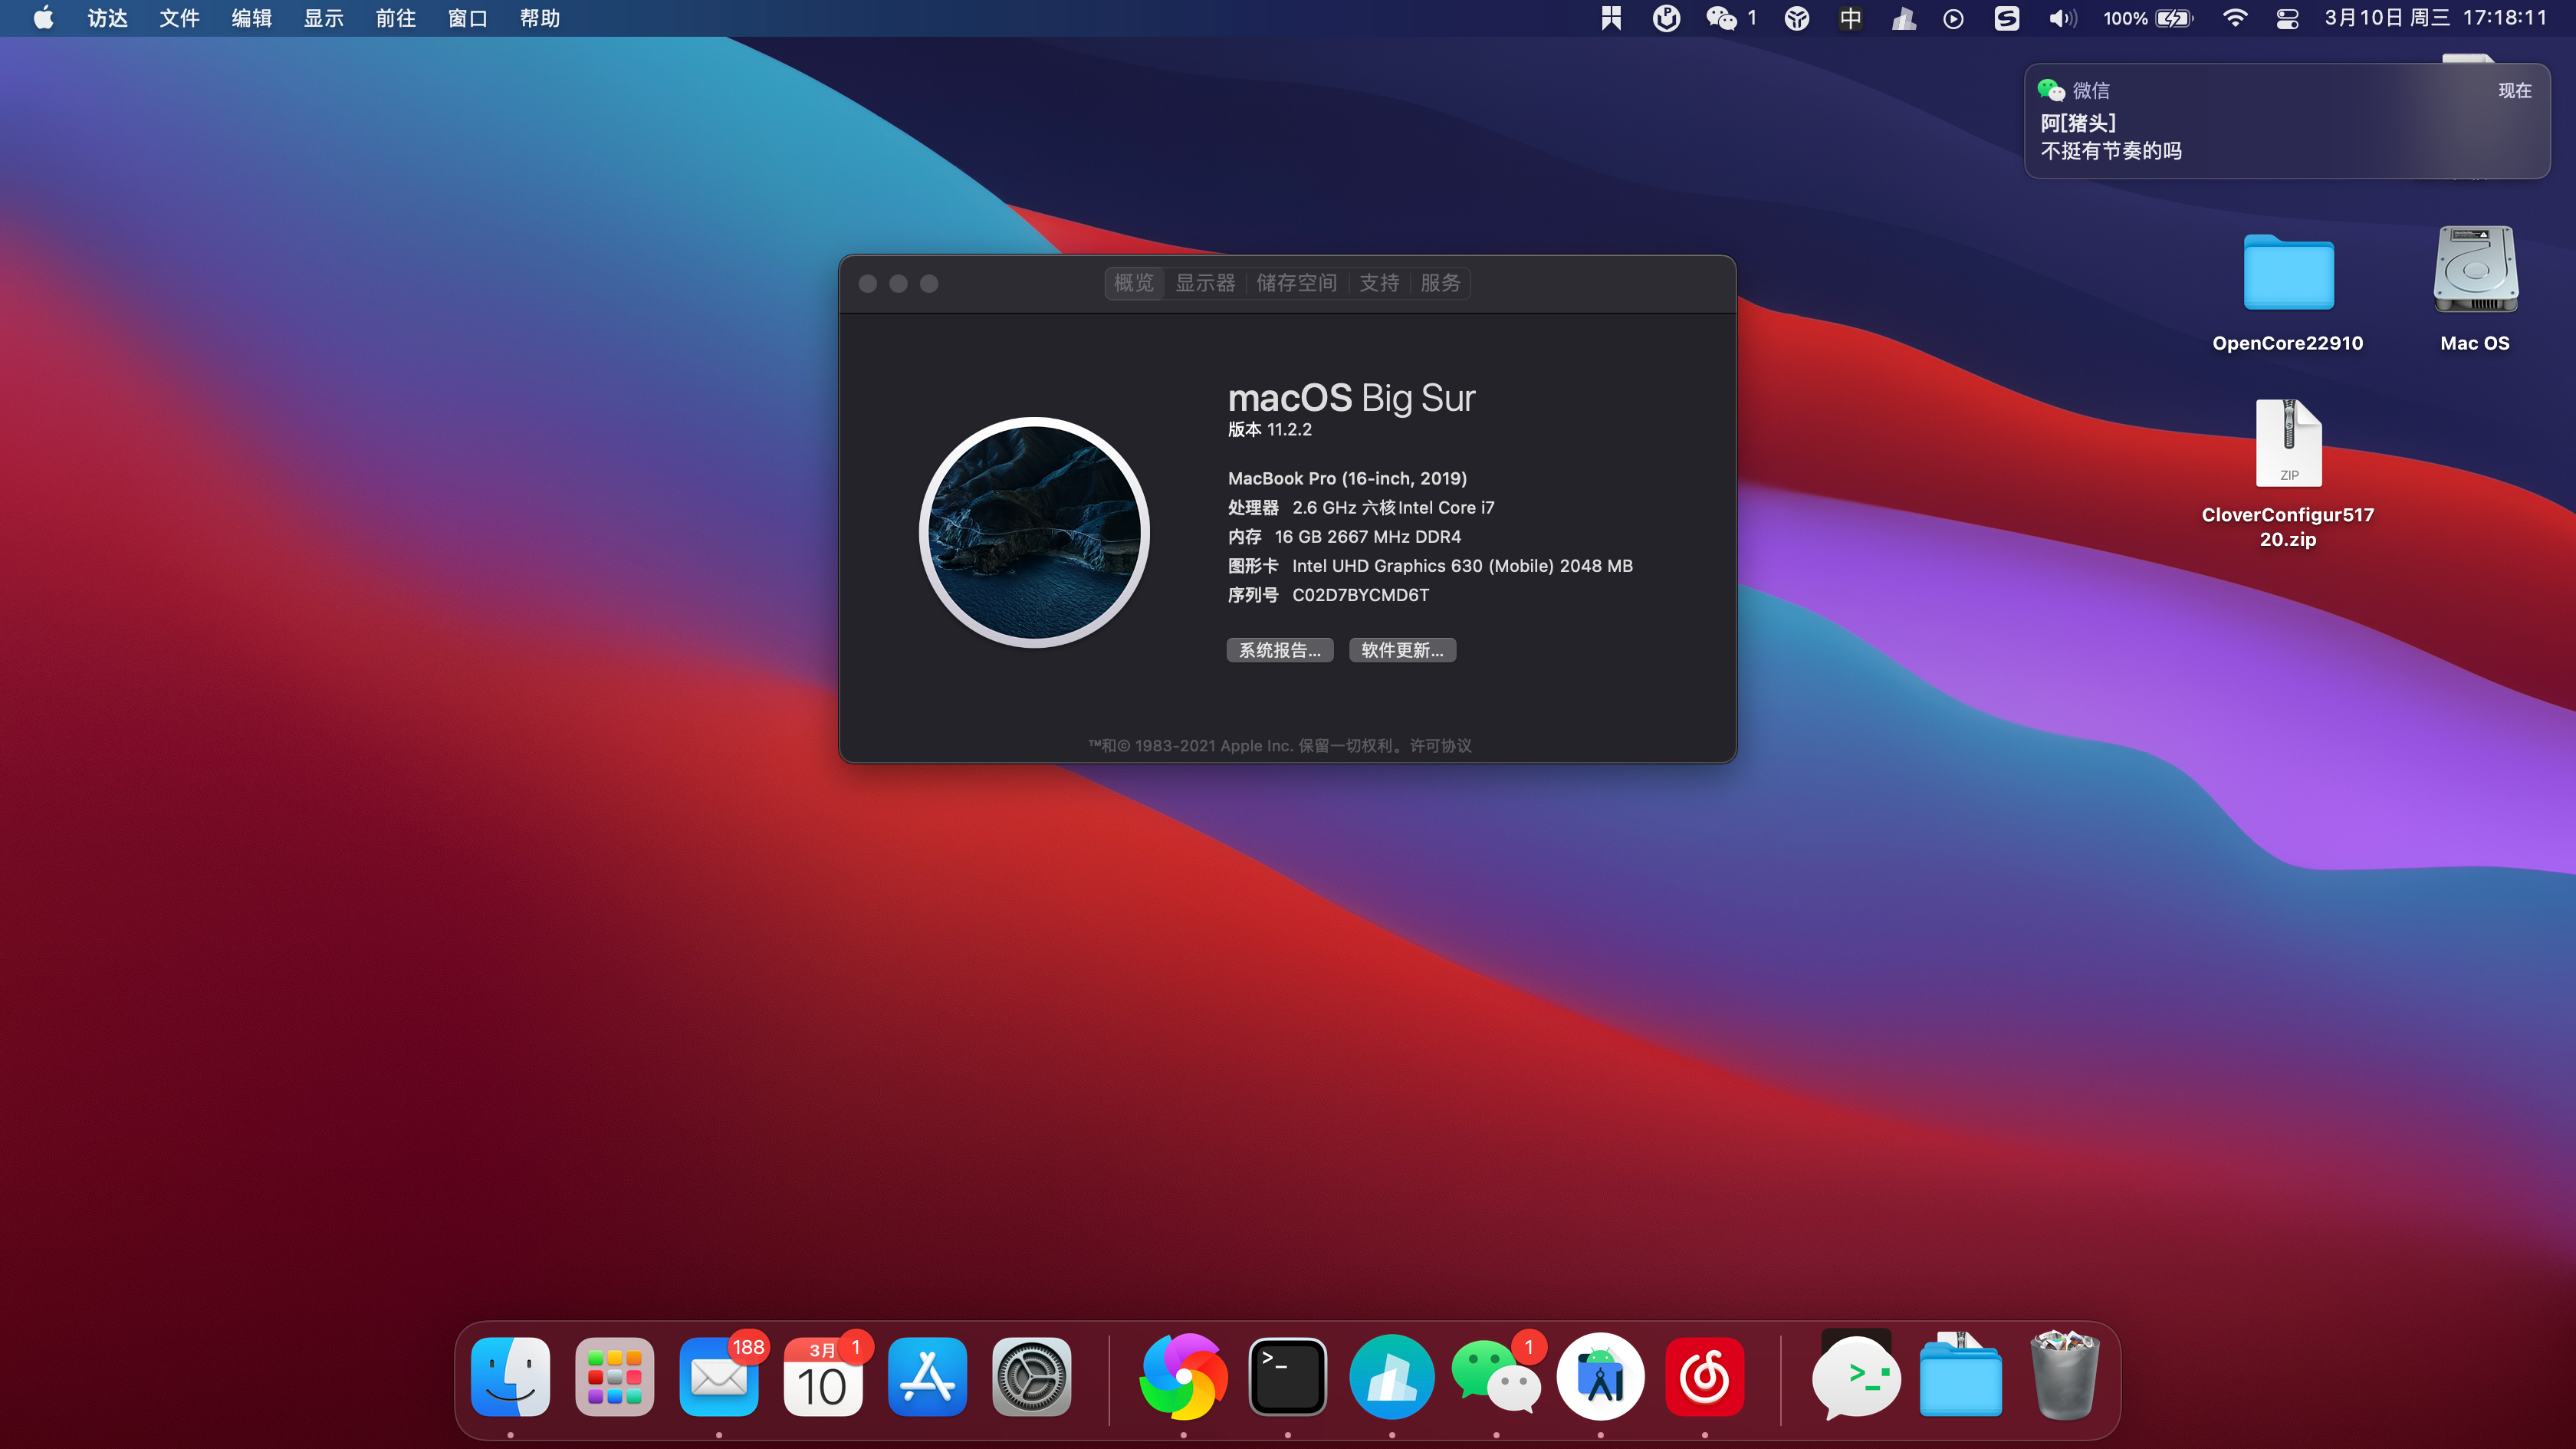
Task: Switch input method via 中 icon
Action: point(1850,18)
